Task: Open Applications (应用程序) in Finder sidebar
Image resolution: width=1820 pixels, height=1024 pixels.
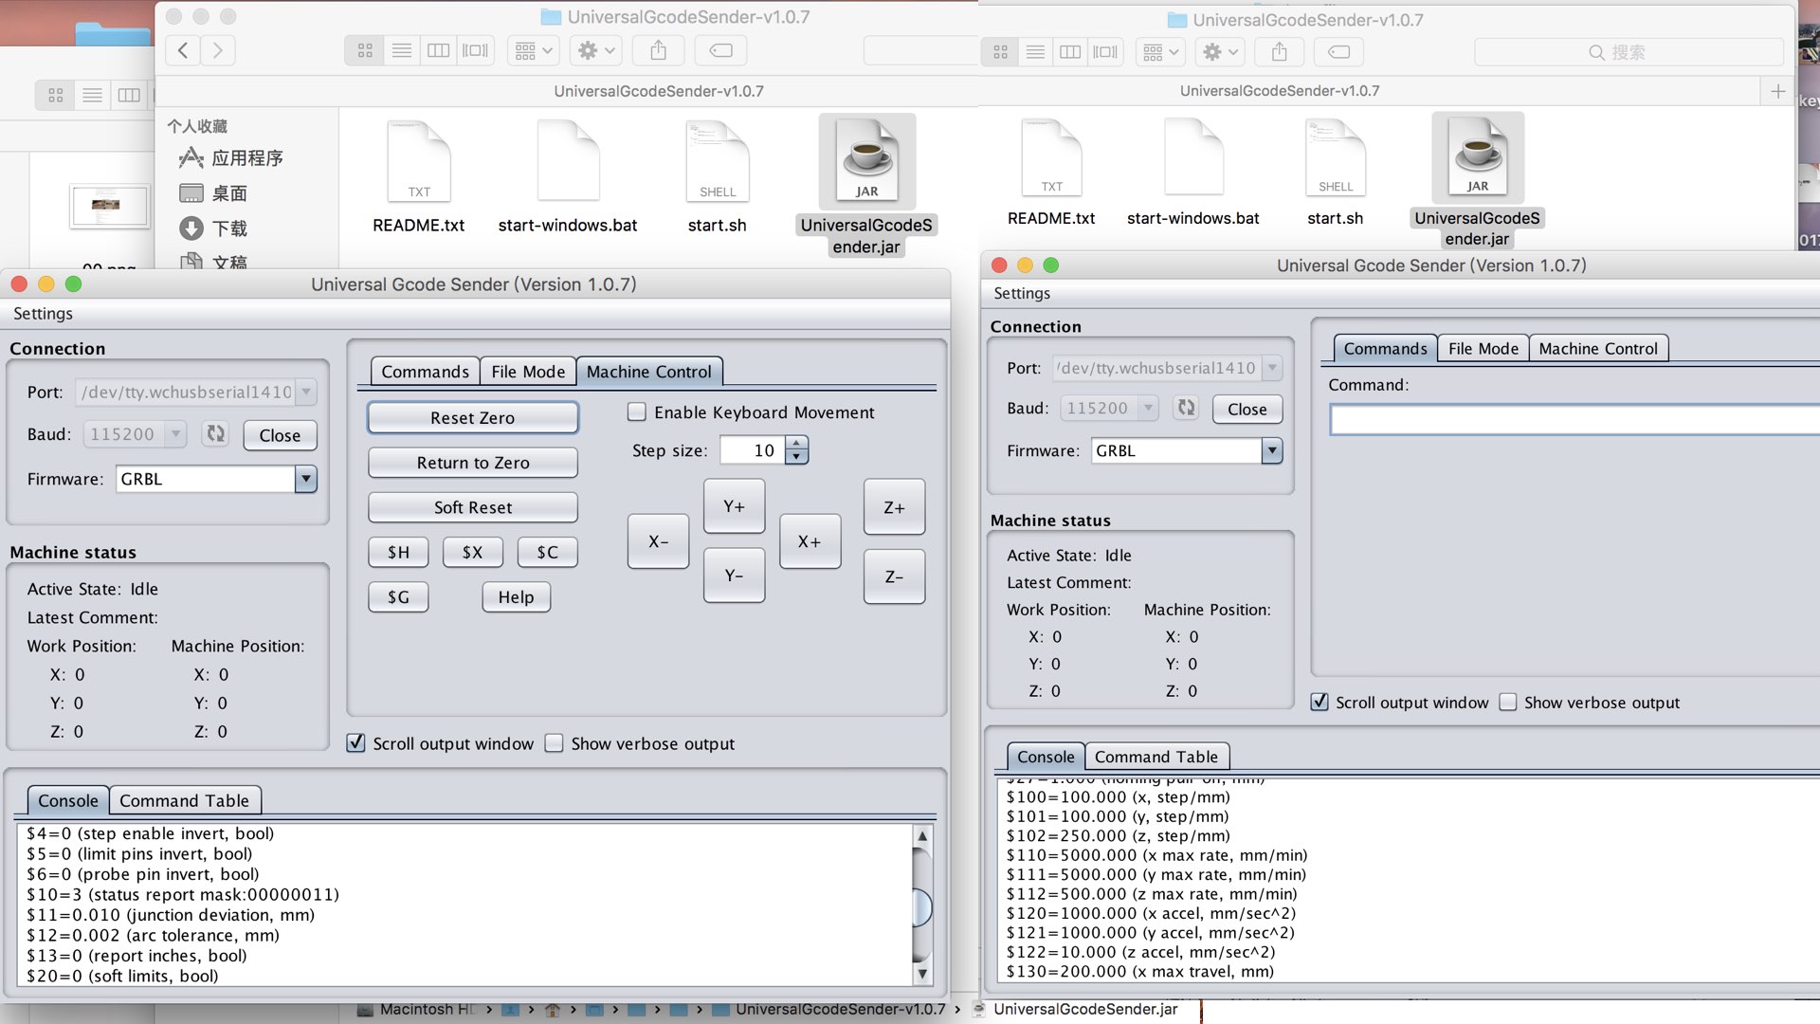Action: (231, 157)
